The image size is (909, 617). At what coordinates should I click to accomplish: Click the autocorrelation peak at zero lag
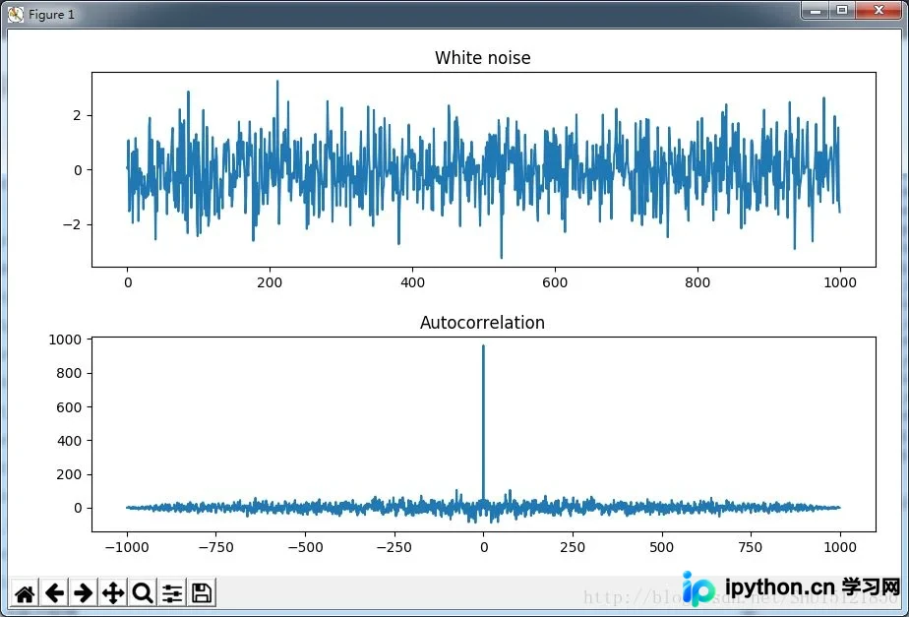[483, 346]
